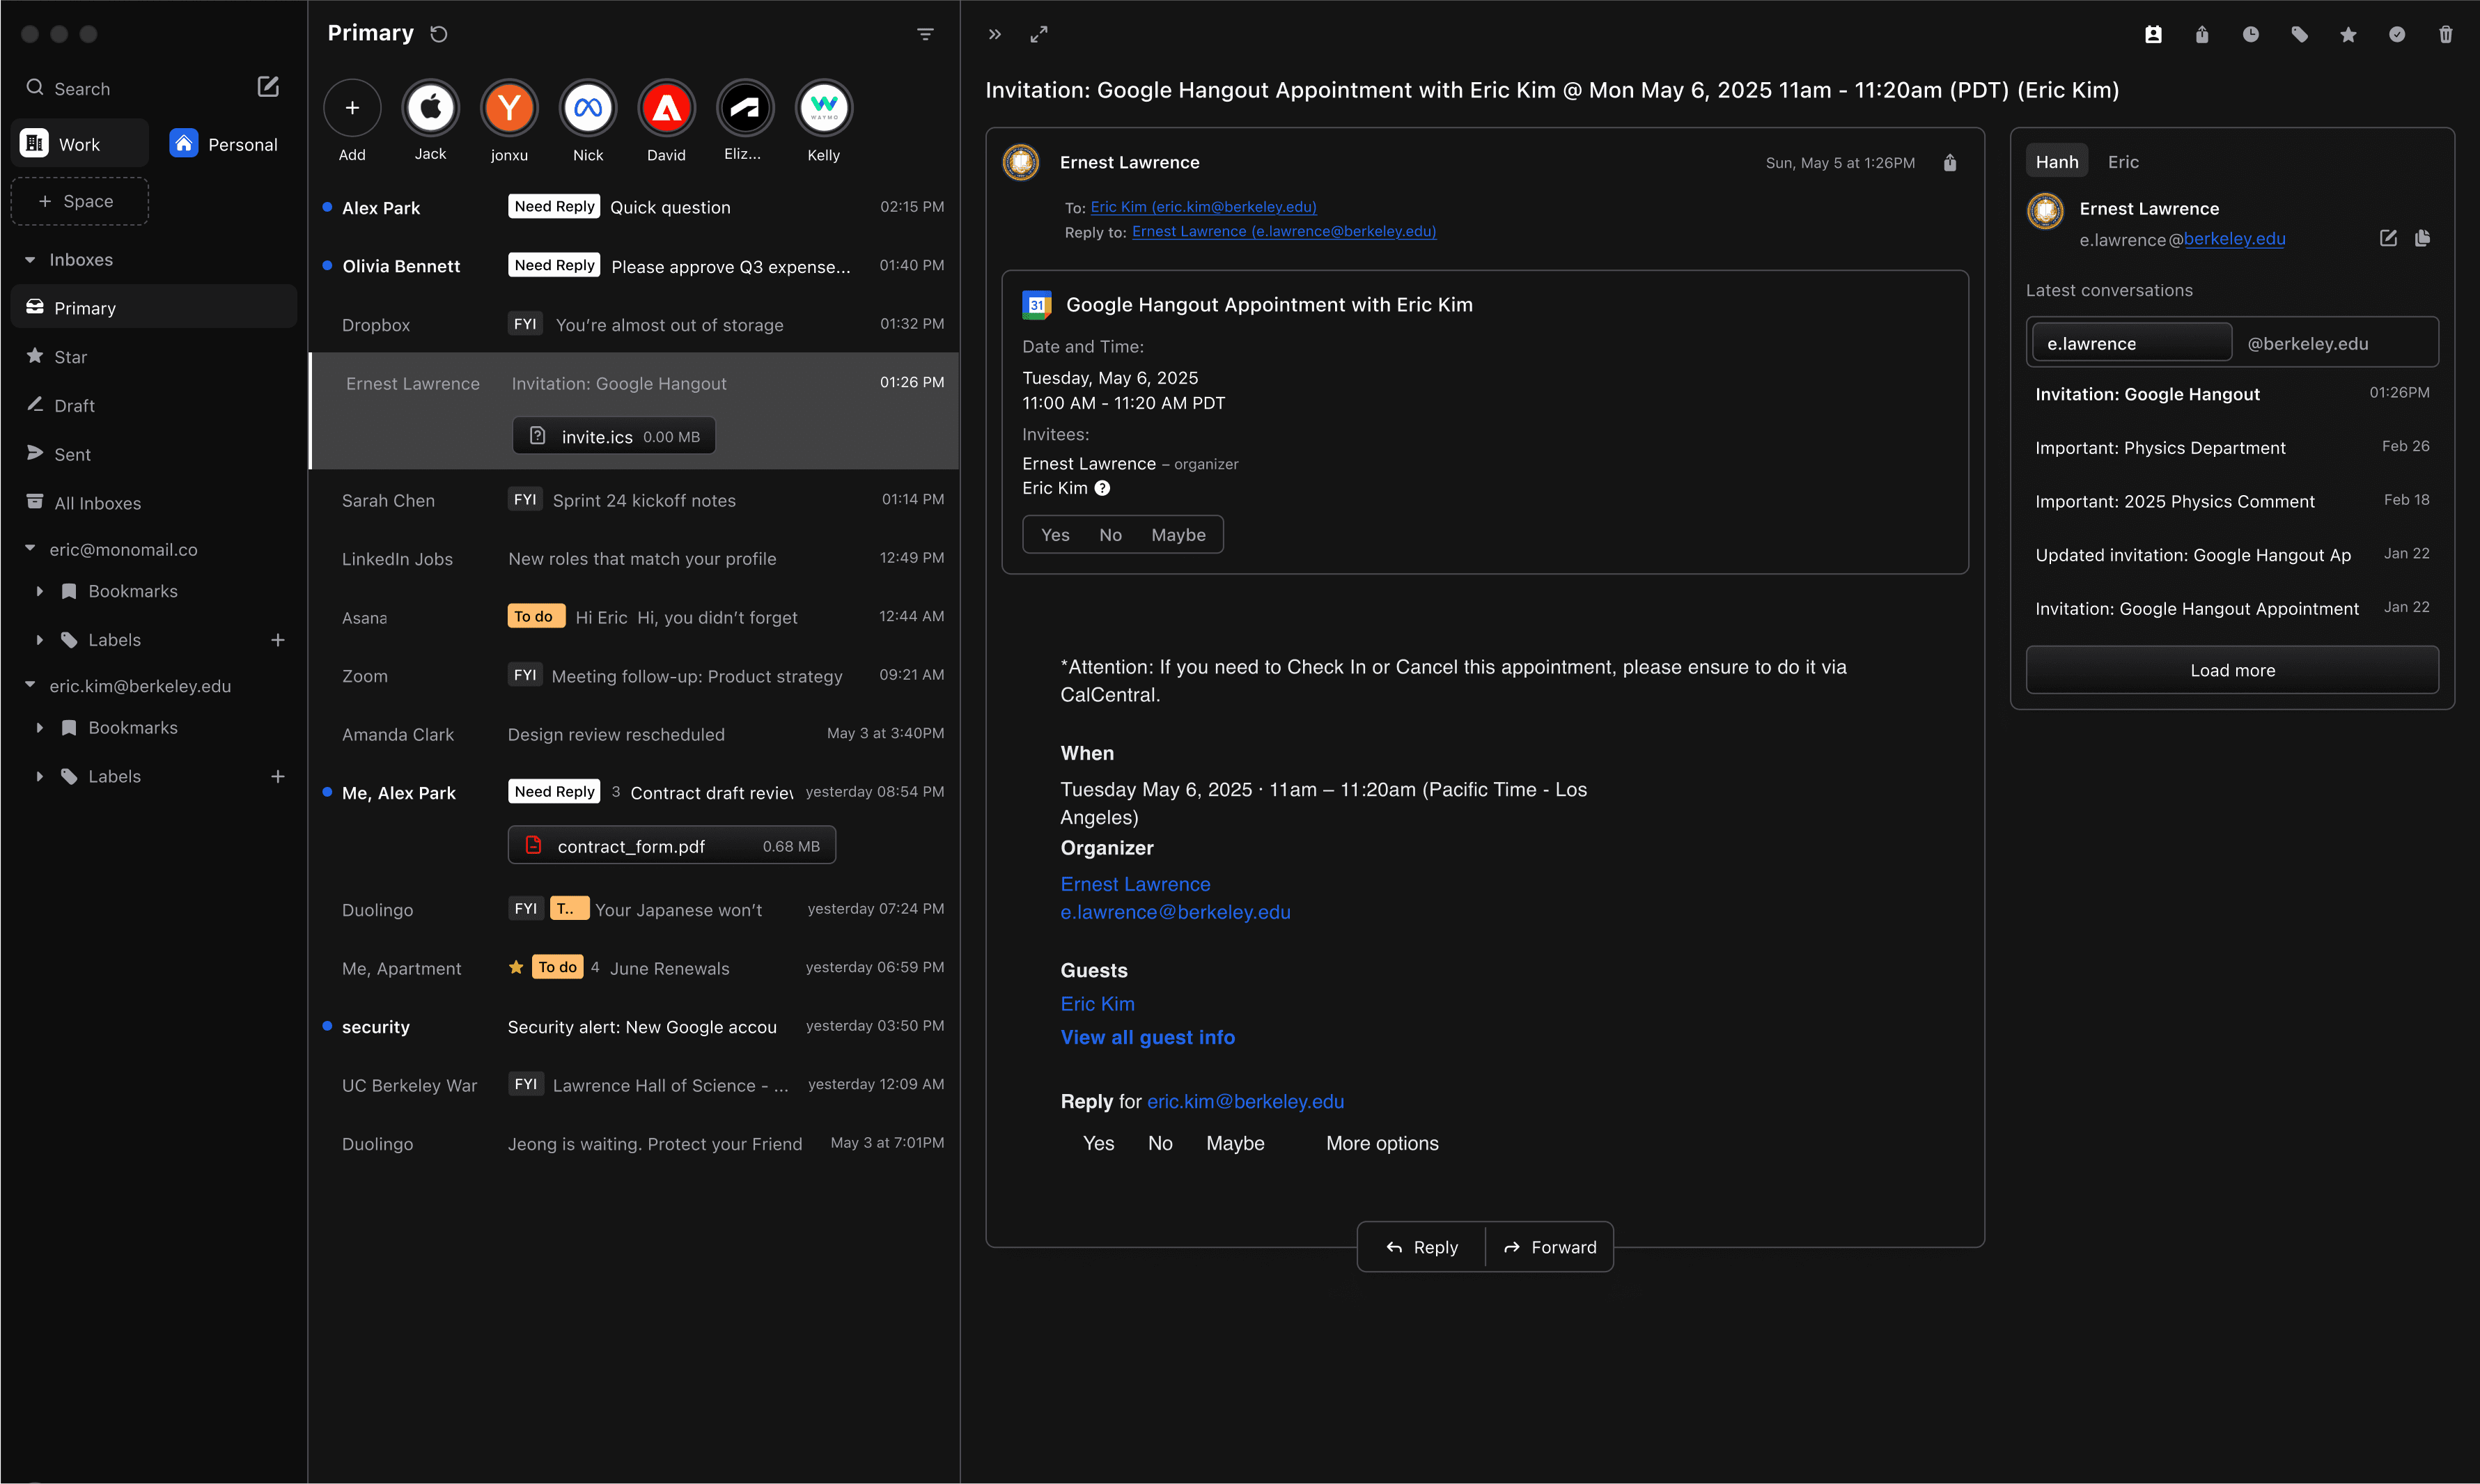The image size is (2480, 1484).
Task: Open the View all guest info link
Action: (1147, 1037)
